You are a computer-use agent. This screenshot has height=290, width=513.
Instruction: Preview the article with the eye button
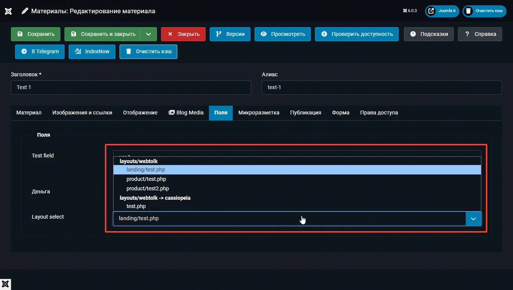pyautogui.click(x=283, y=34)
